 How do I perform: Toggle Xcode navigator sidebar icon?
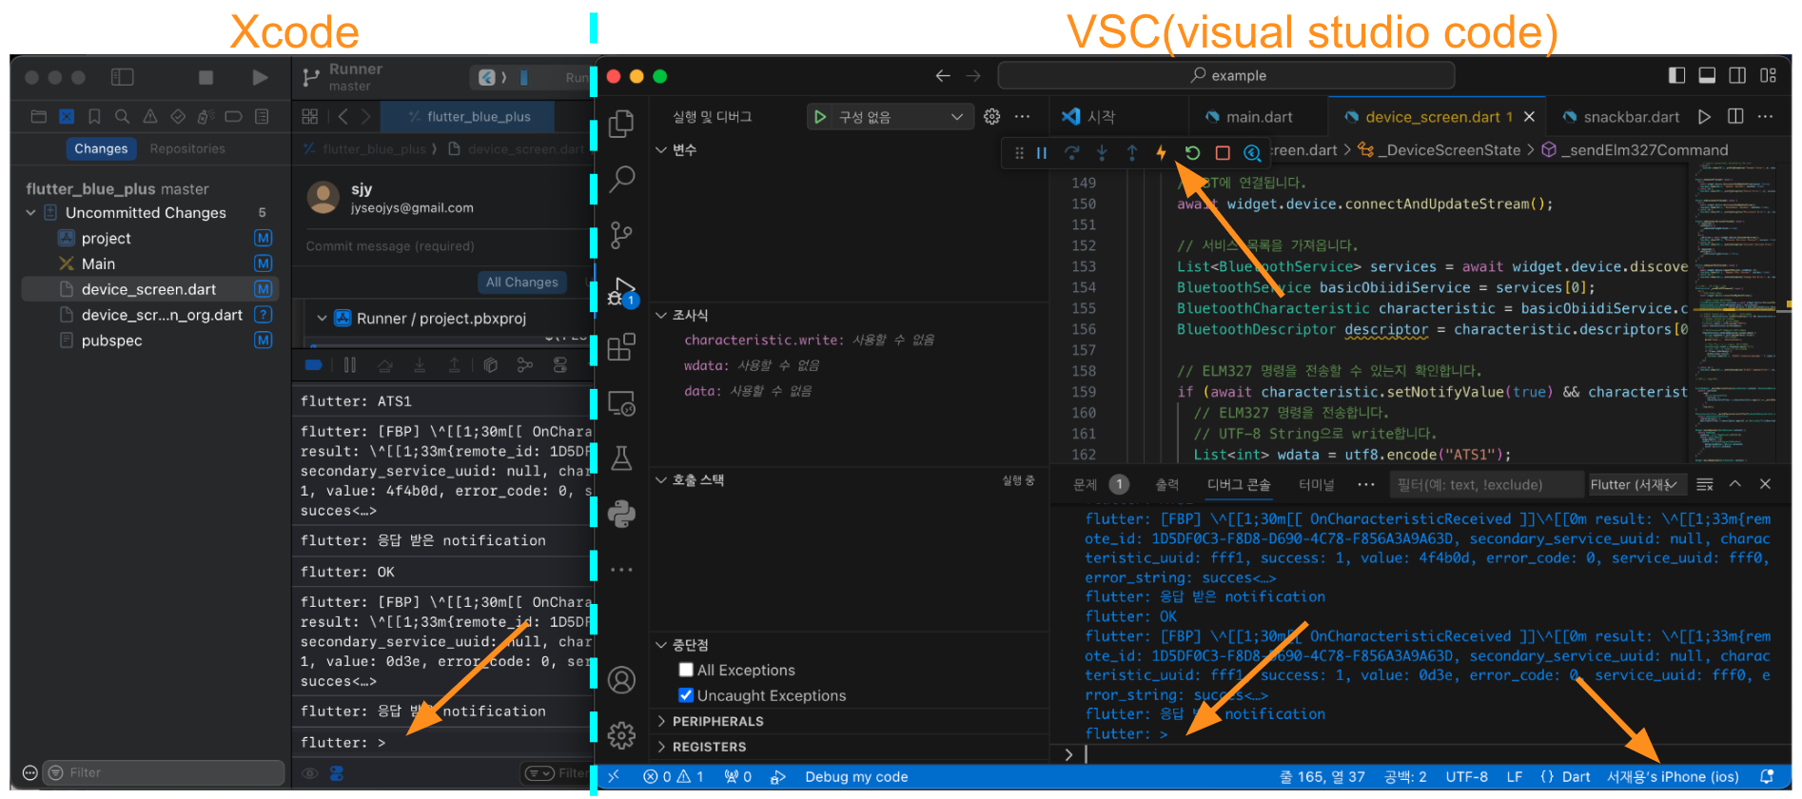[x=123, y=77]
